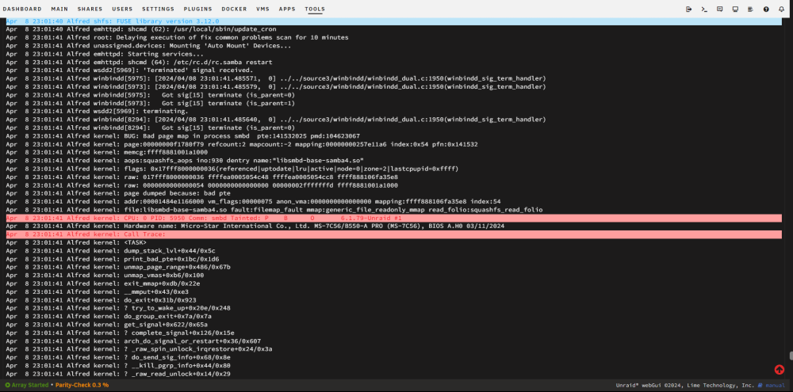Open the Main tab
Viewport: 793px width, 392px height.
[59, 9]
